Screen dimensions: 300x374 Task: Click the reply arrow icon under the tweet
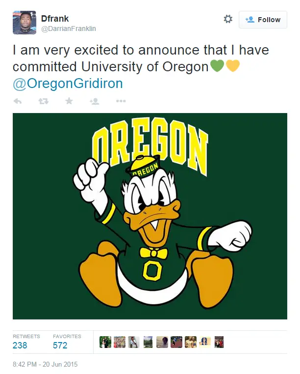18,101
